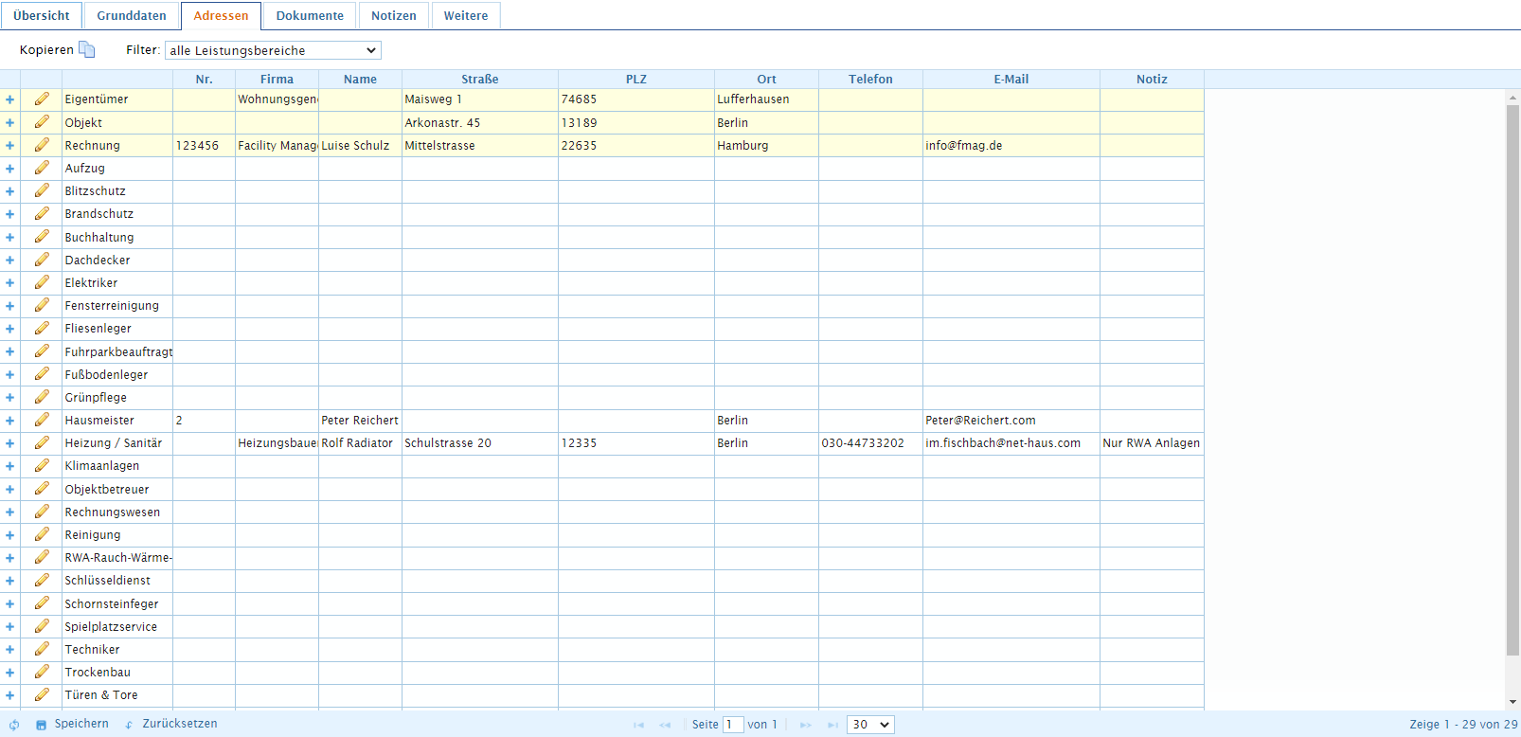Viewport: 1521px width, 737px height.
Task: Go to last page arrow in pager
Action: (x=832, y=725)
